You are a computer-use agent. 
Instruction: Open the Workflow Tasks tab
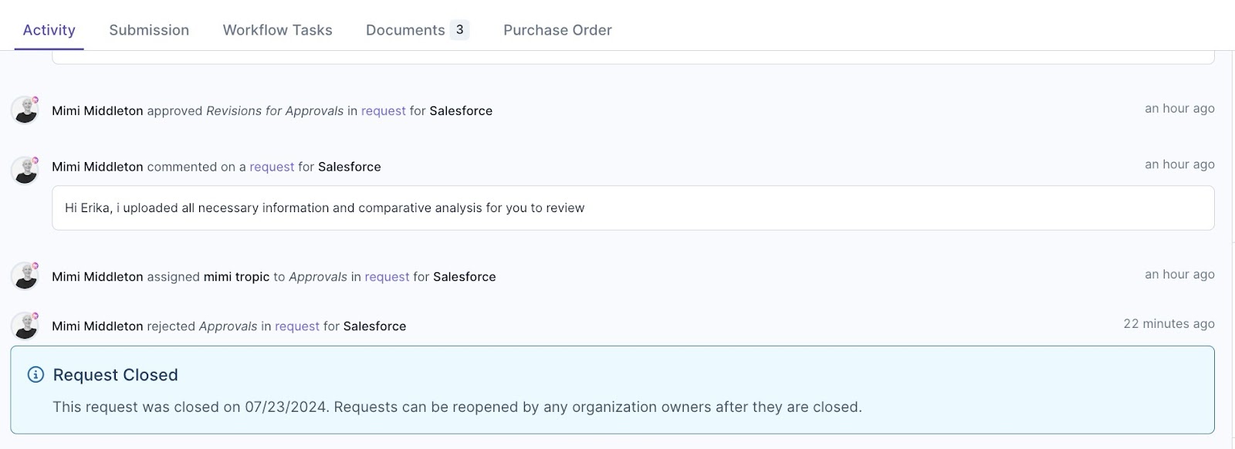point(278,30)
